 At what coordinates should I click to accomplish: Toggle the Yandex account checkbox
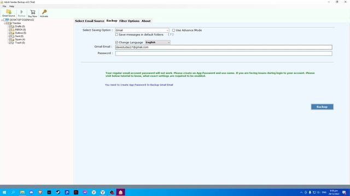[x=7, y=23]
